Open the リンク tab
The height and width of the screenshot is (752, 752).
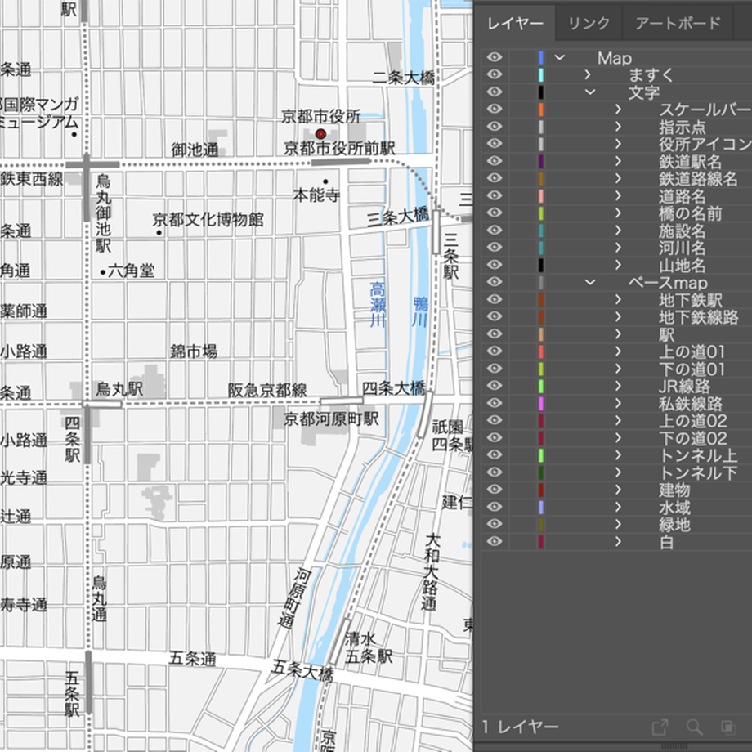click(x=589, y=23)
